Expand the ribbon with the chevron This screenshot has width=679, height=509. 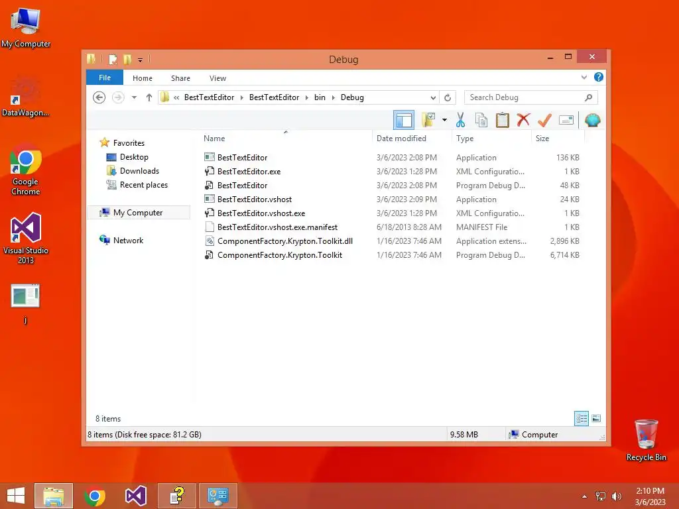584,78
